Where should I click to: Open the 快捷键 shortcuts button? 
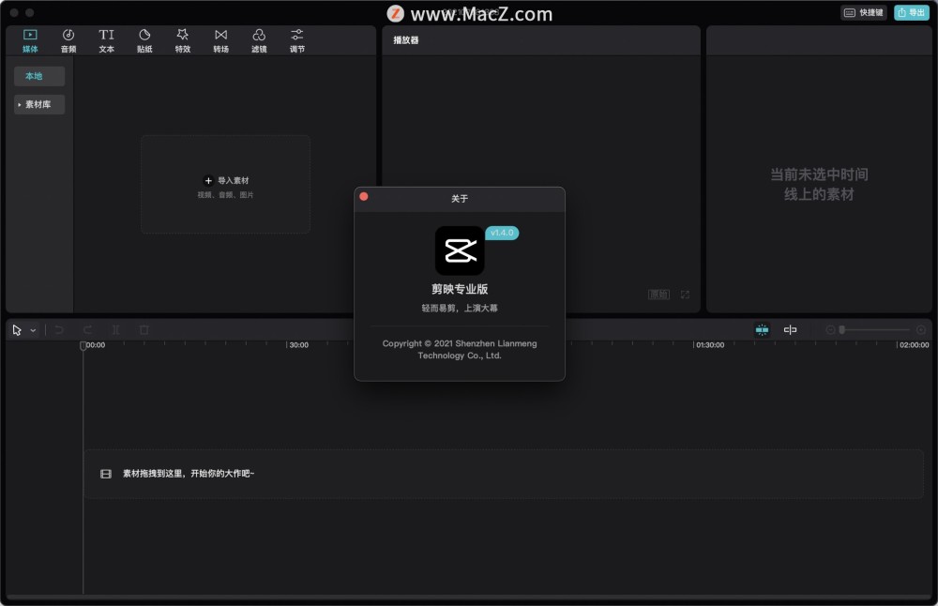pyautogui.click(x=865, y=12)
